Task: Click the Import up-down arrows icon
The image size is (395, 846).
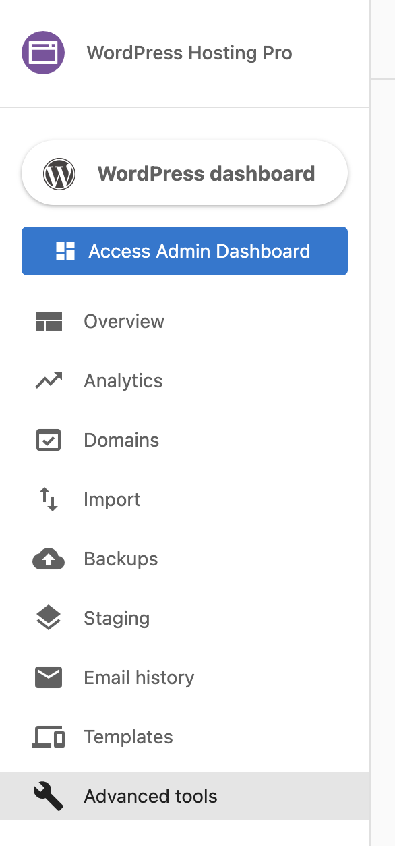Action: [x=49, y=499]
